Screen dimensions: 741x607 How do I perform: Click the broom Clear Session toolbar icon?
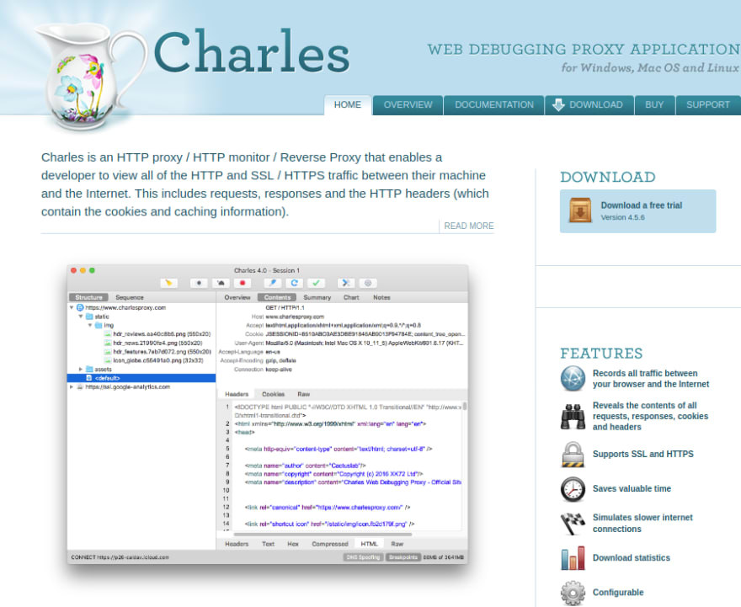pos(168,283)
